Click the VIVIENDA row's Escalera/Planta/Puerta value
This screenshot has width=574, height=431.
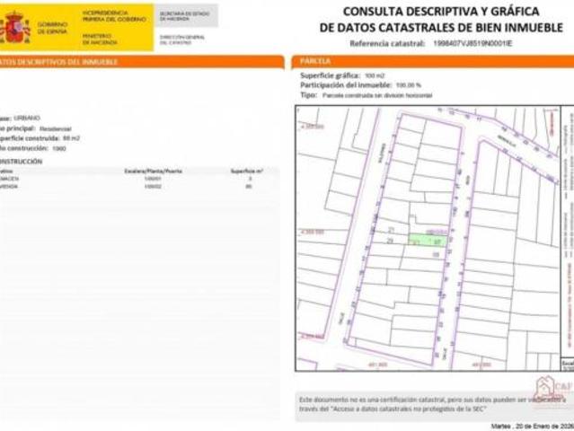153,187
